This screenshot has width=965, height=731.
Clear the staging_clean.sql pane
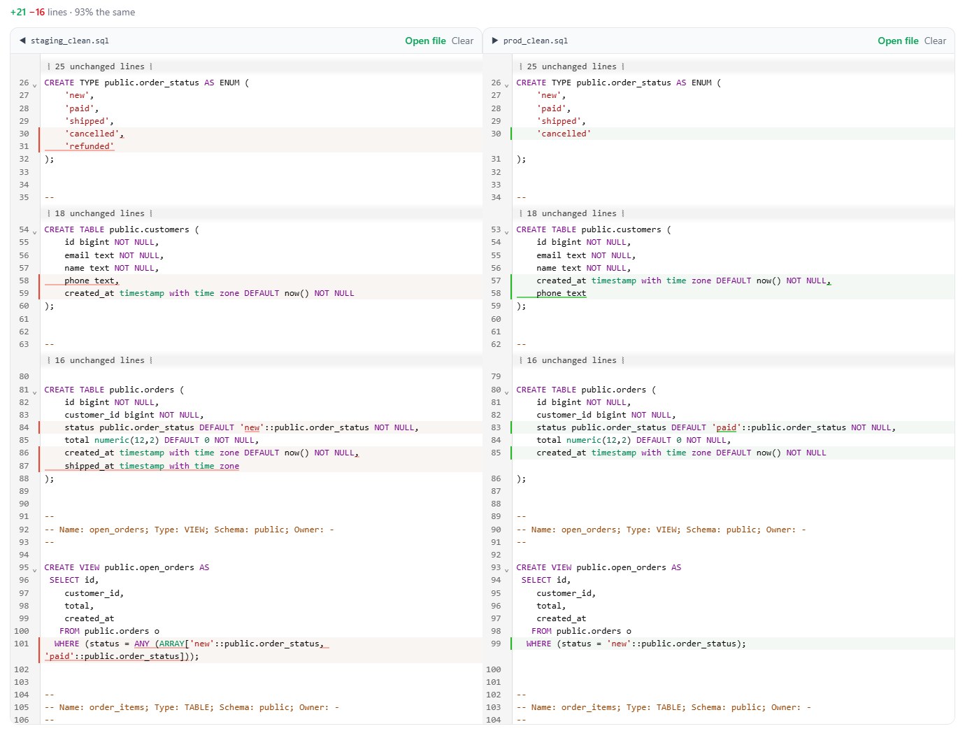pyautogui.click(x=462, y=41)
